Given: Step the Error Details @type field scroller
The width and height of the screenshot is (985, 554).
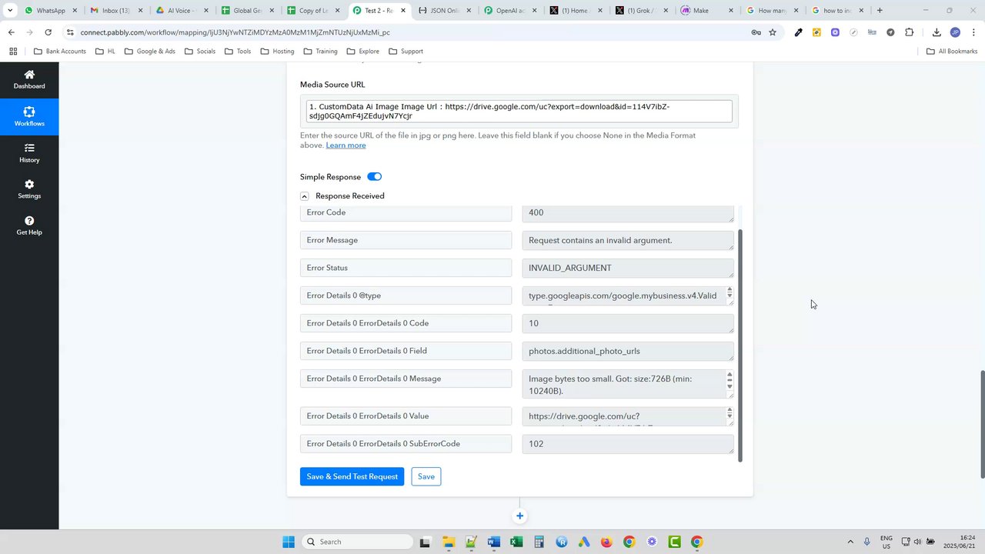Looking at the screenshot, I should click(x=730, y=293).
